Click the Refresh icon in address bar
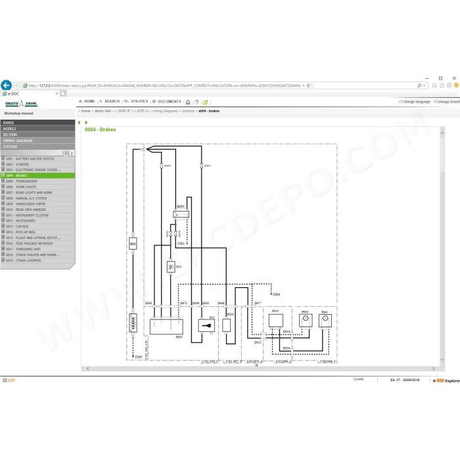Image resolution: width=460 pixels, height=460 pixels. point(308,85)
